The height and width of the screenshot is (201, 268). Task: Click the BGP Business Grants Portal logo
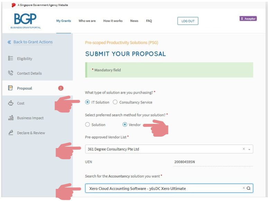(x=26, y=21)
